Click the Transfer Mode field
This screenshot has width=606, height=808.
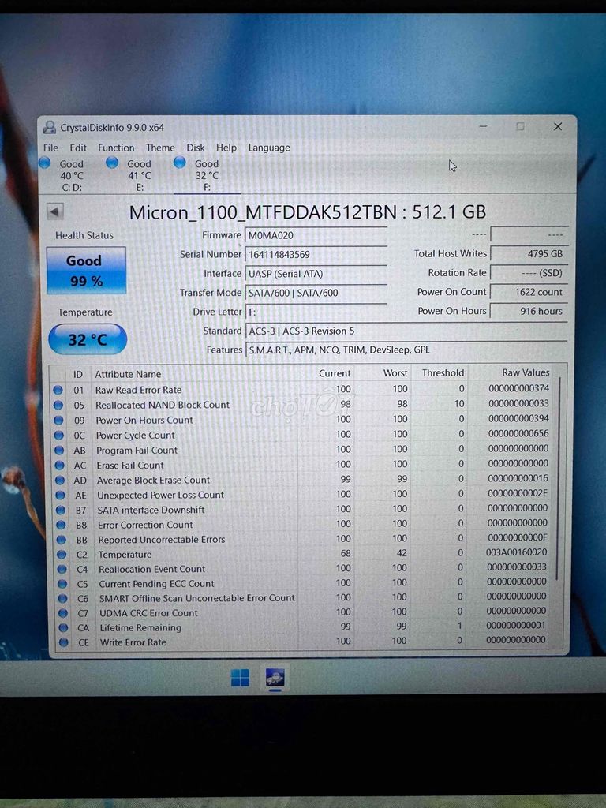tap(316, 294)
